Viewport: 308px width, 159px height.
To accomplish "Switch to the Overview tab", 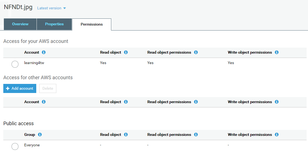I will coord(20,24).
